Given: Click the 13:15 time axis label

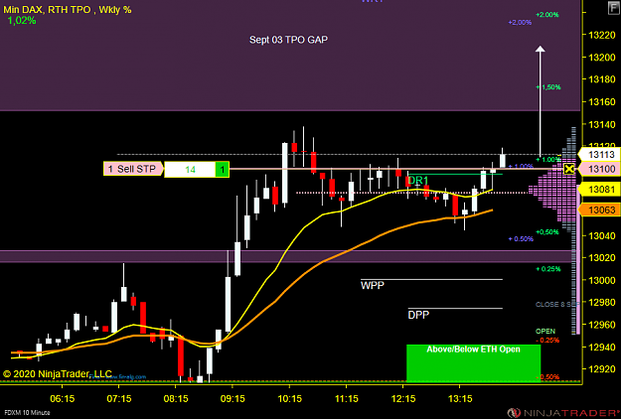Looking at the screenshot, I should tap(460, 398).
